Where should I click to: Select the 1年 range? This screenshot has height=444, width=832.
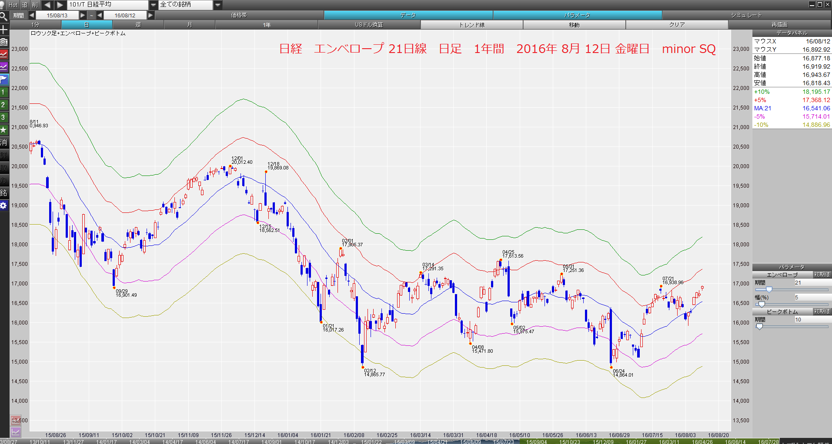pos(267,25)
